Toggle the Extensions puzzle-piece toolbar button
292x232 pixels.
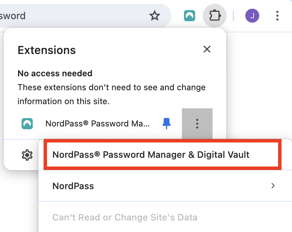pos(215,16)
